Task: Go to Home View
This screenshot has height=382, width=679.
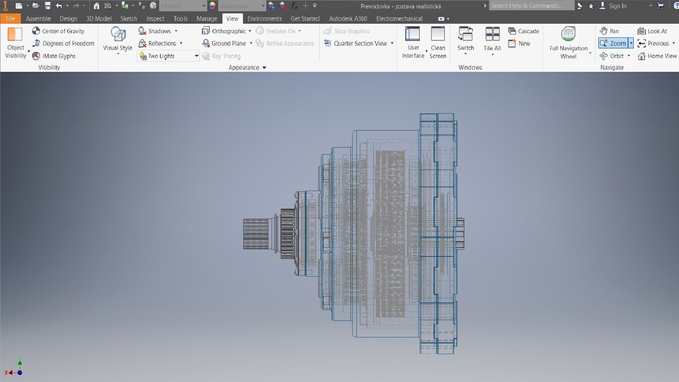Action: click(x=657, y=56)
